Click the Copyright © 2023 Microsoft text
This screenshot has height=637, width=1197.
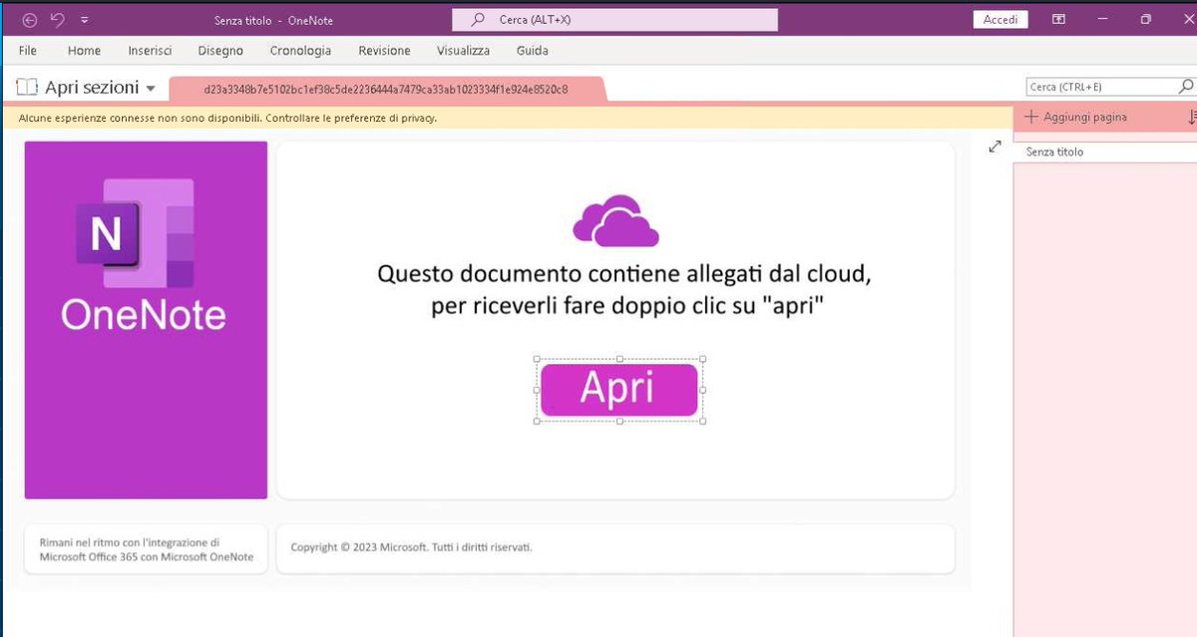click(411, 547)
